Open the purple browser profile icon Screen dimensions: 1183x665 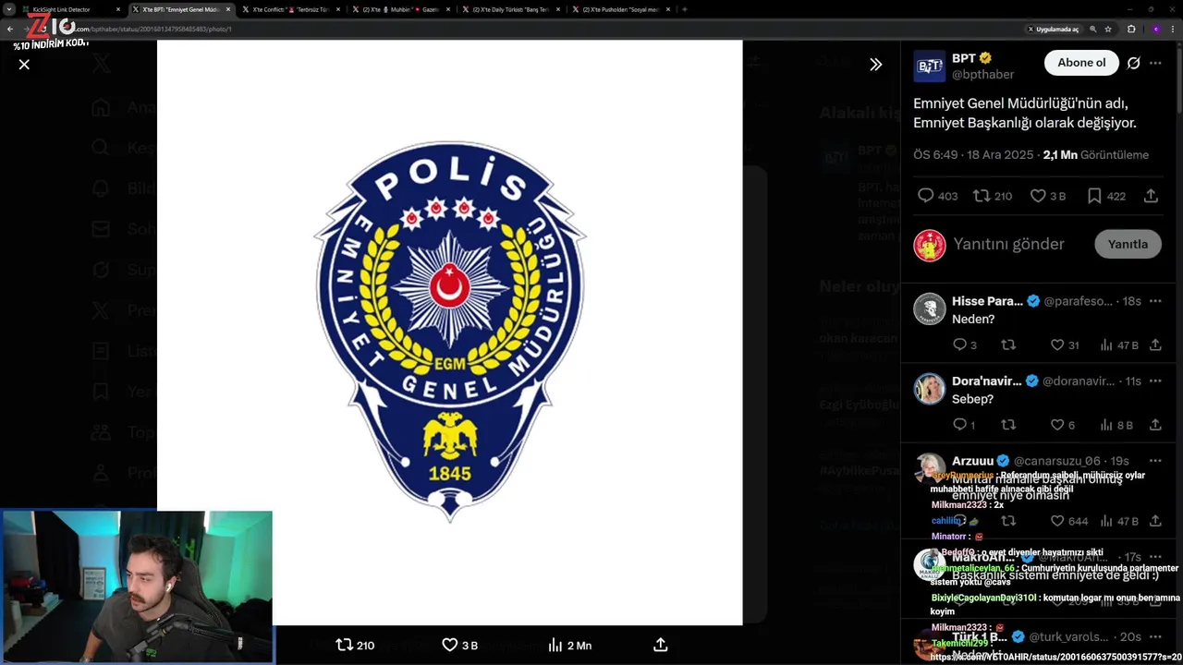(1155, 29)
